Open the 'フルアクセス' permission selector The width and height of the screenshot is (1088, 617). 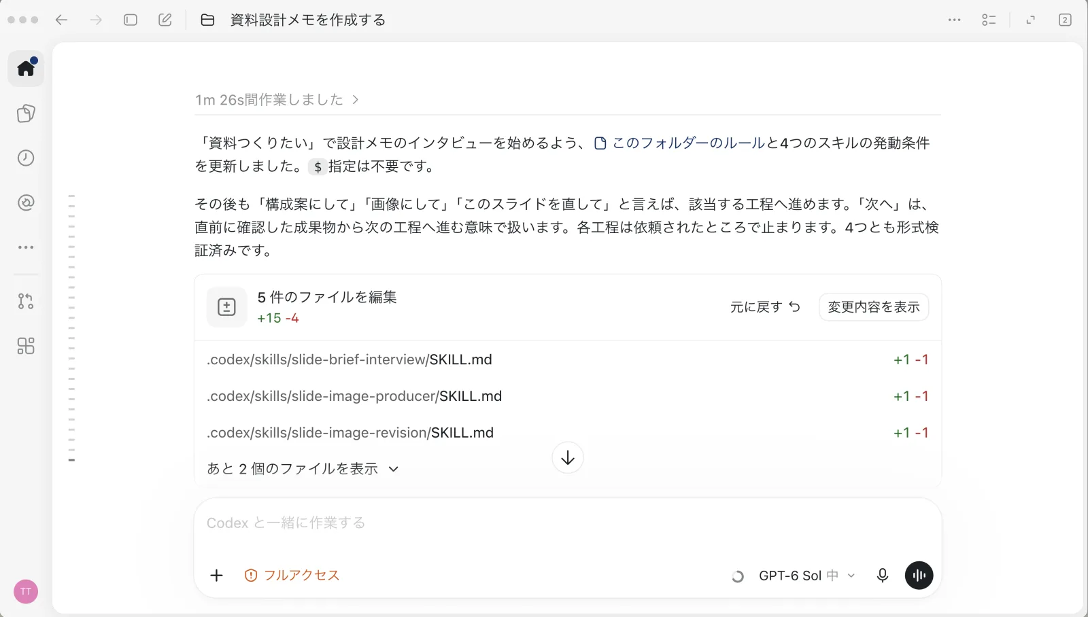tap(292, 576)
